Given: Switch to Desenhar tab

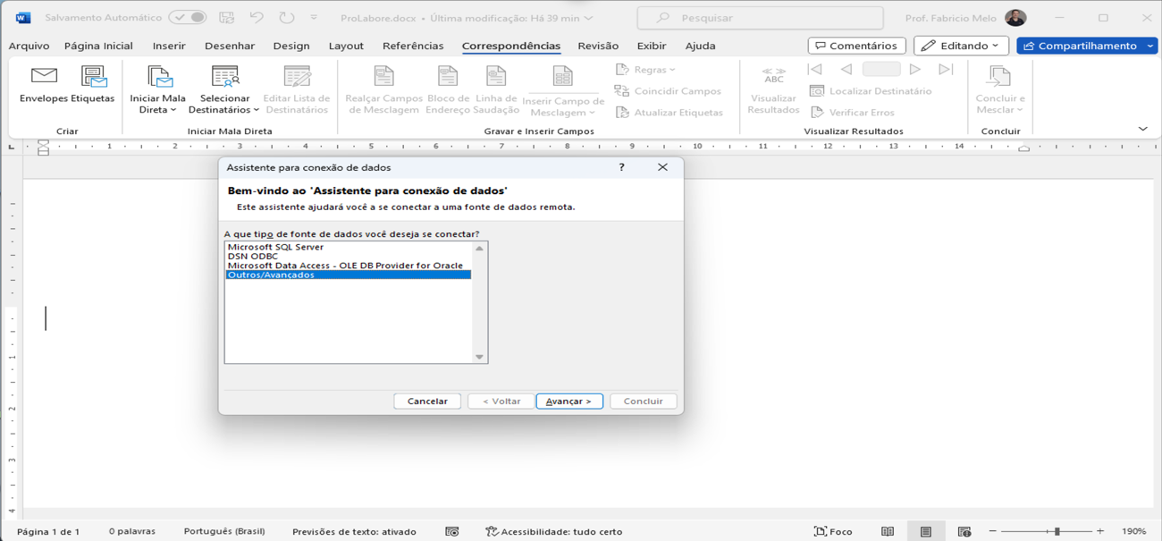Looking at the screenshot, I should 230,46.
